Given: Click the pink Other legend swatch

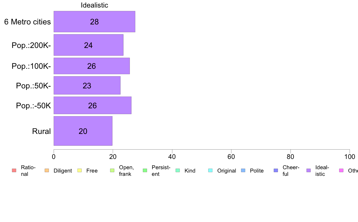Looking at the screenshot, I should [x=341, y=170].
